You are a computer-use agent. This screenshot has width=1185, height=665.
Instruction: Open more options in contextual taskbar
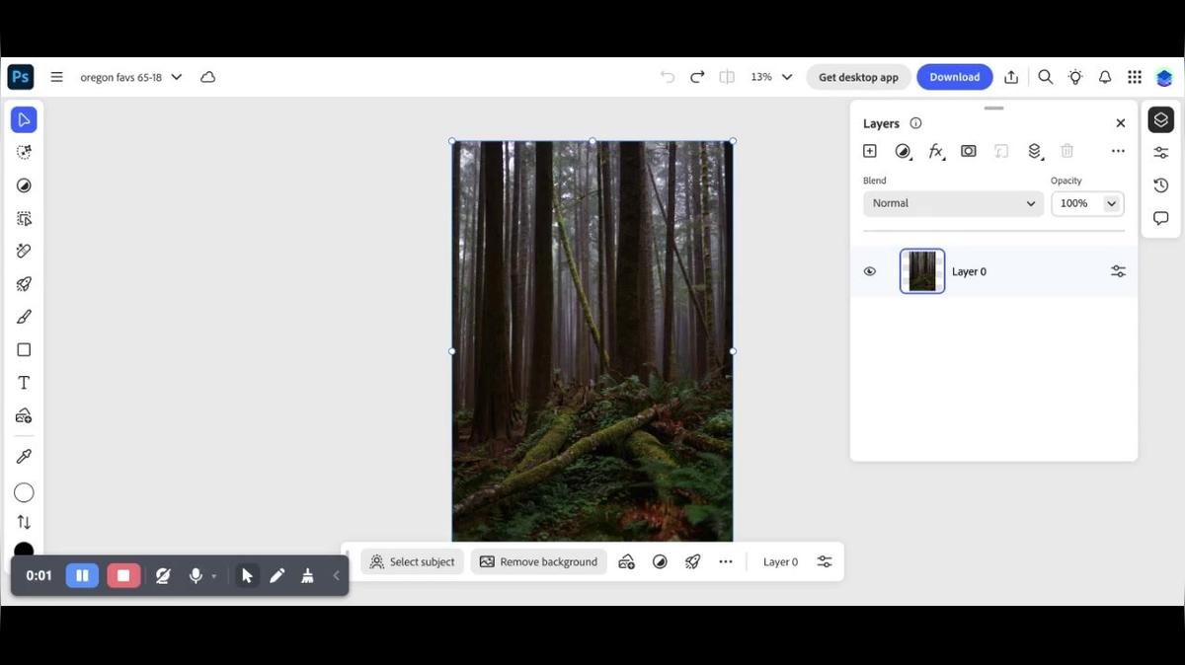click(x=726, y=561)
